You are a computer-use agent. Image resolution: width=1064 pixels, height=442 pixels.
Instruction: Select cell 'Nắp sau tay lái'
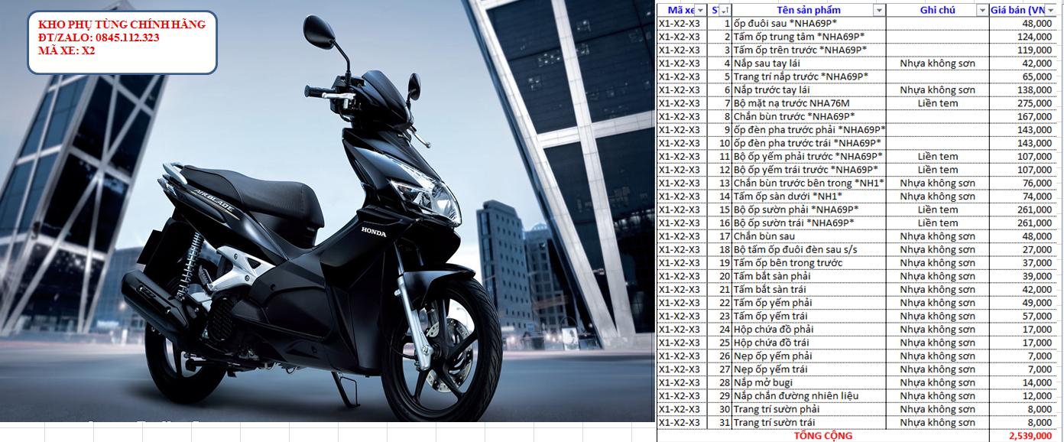click(x=809, y=63)
